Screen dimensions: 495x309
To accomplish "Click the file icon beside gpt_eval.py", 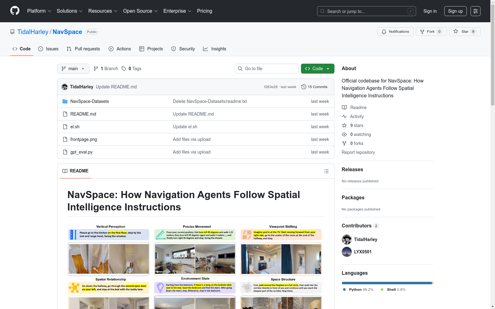I will pyautogui.click(x=65, y=152).
